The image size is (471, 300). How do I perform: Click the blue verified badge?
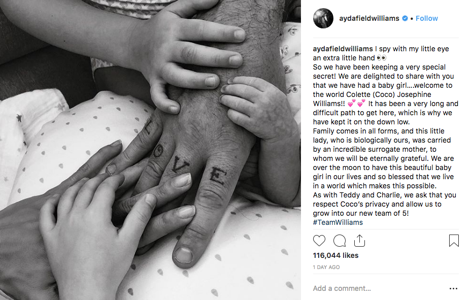(x=405, y=18)
